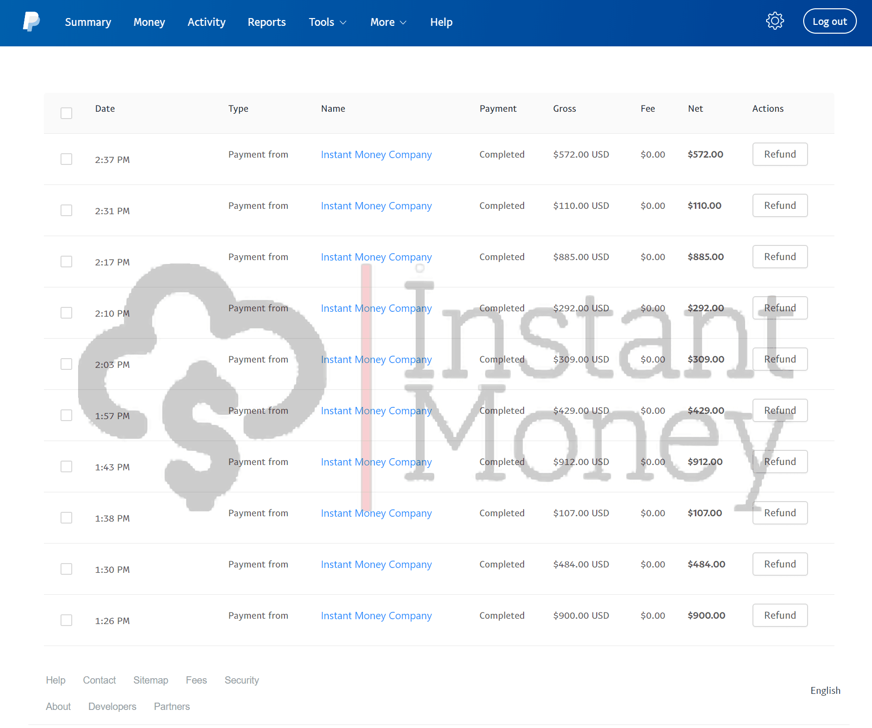Click the Name column header
872x728 pixels.
point(333,109)
